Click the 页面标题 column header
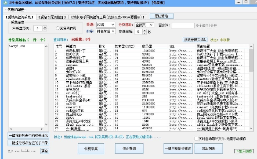The width and height of the screenshot is (257, 159). click(x=220, y=46)
